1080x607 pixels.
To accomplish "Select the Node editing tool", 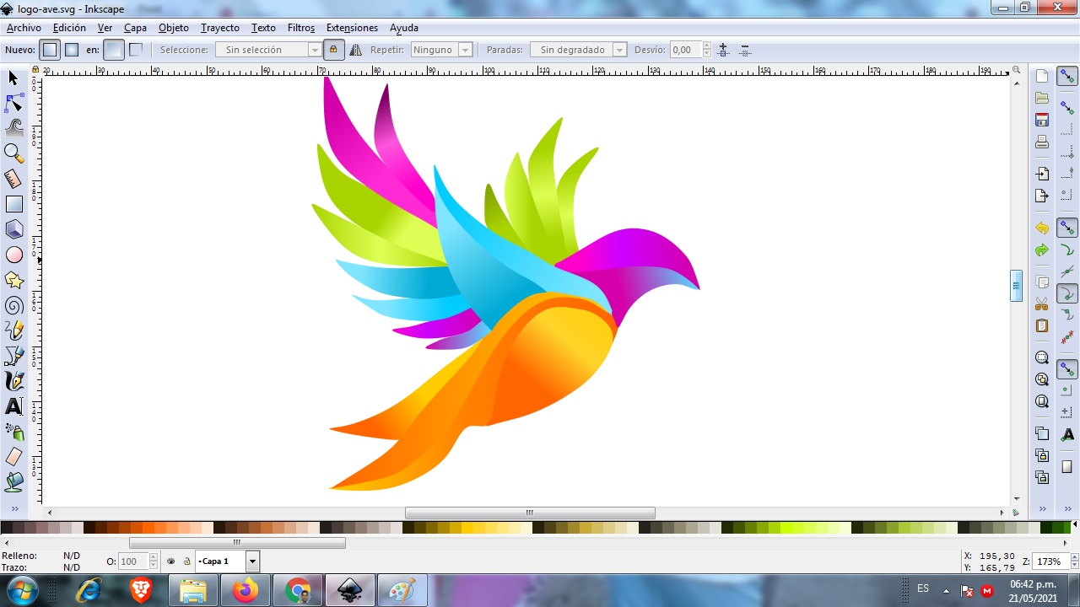I will coord(14,104).
